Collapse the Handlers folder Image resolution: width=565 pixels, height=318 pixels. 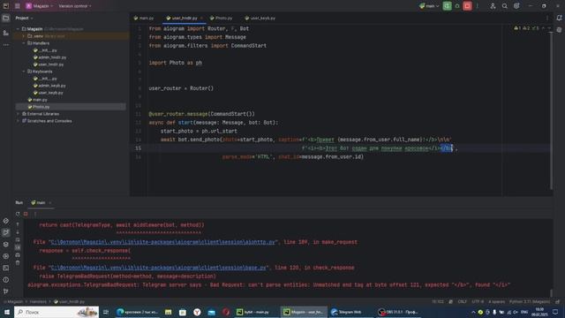pyautogui.click(x=24, y=43)
